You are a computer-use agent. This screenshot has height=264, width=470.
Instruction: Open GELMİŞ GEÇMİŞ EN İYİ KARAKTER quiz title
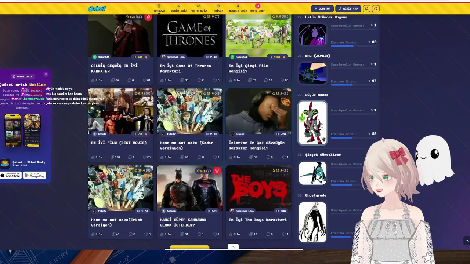(x=114, y=68)
